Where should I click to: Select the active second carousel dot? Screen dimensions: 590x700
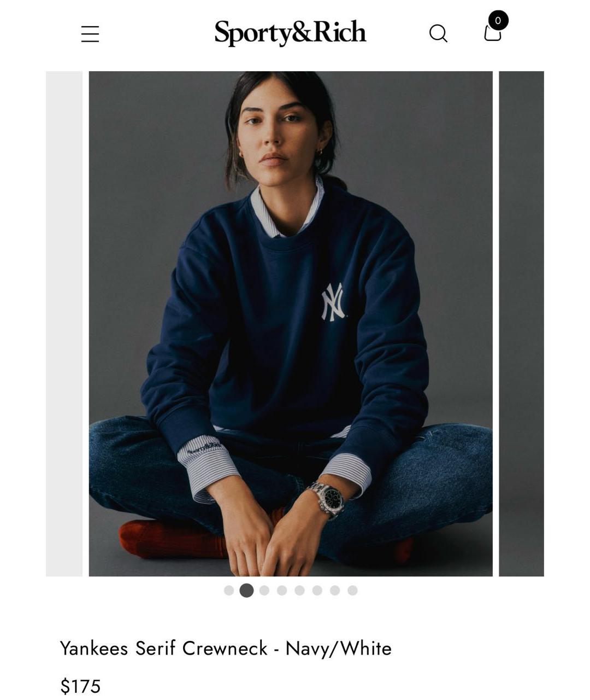pos(246,590)
